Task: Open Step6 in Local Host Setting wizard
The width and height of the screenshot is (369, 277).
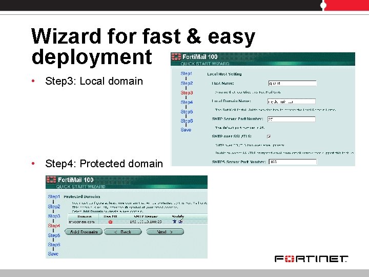Action: [x=187, y=121]
